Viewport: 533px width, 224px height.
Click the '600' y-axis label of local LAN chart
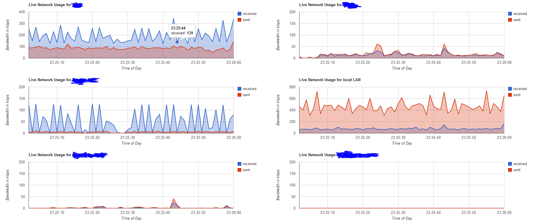[x=292, y=98]
